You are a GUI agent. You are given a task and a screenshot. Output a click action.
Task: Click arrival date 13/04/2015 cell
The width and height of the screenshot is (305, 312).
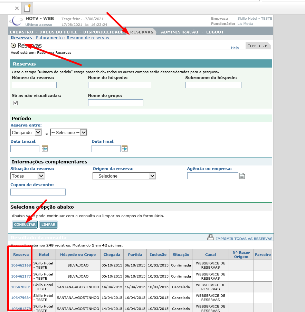click(x=112, y=298)
